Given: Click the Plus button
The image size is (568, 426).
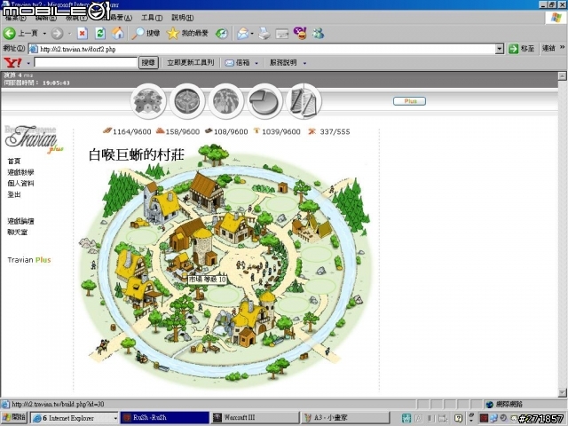Looking at the screenshot, I should [x=409, y=101].
